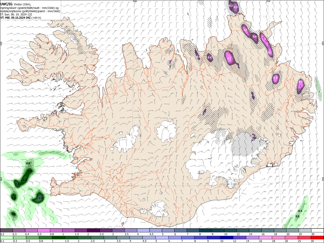Click the 0.2 swatch on the upper snow scale

pyautogui.click(x=6, y=230)
